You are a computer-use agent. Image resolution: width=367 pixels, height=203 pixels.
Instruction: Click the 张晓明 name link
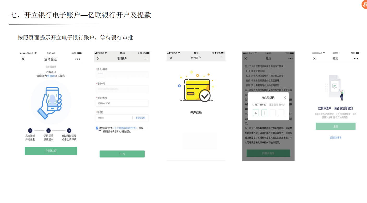tap(51, 76)
